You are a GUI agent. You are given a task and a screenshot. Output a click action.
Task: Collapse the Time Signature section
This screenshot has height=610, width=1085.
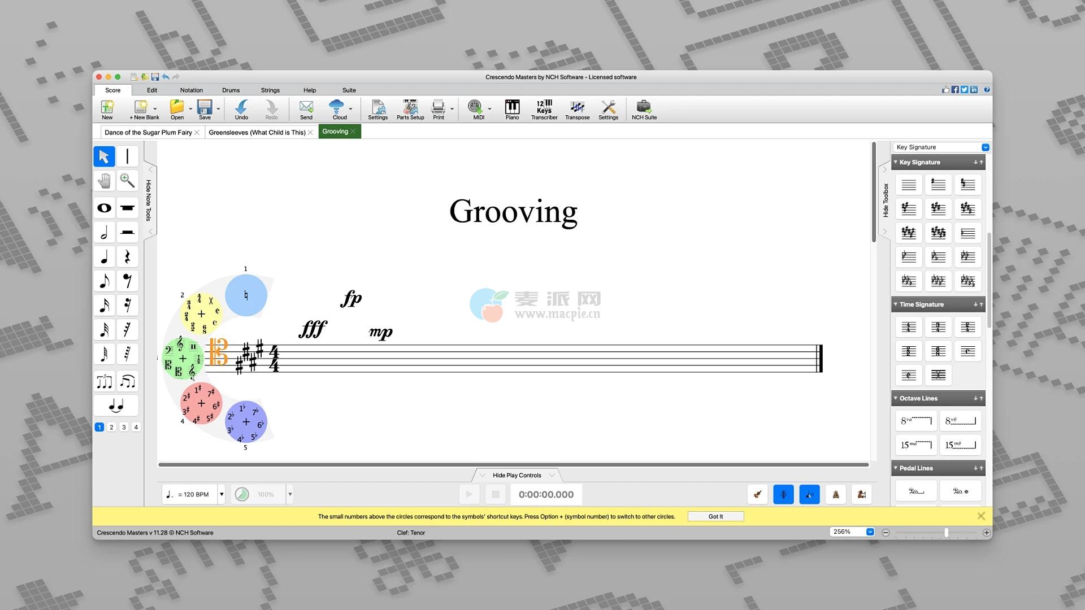pyautogui.click(x=896, y=304)
